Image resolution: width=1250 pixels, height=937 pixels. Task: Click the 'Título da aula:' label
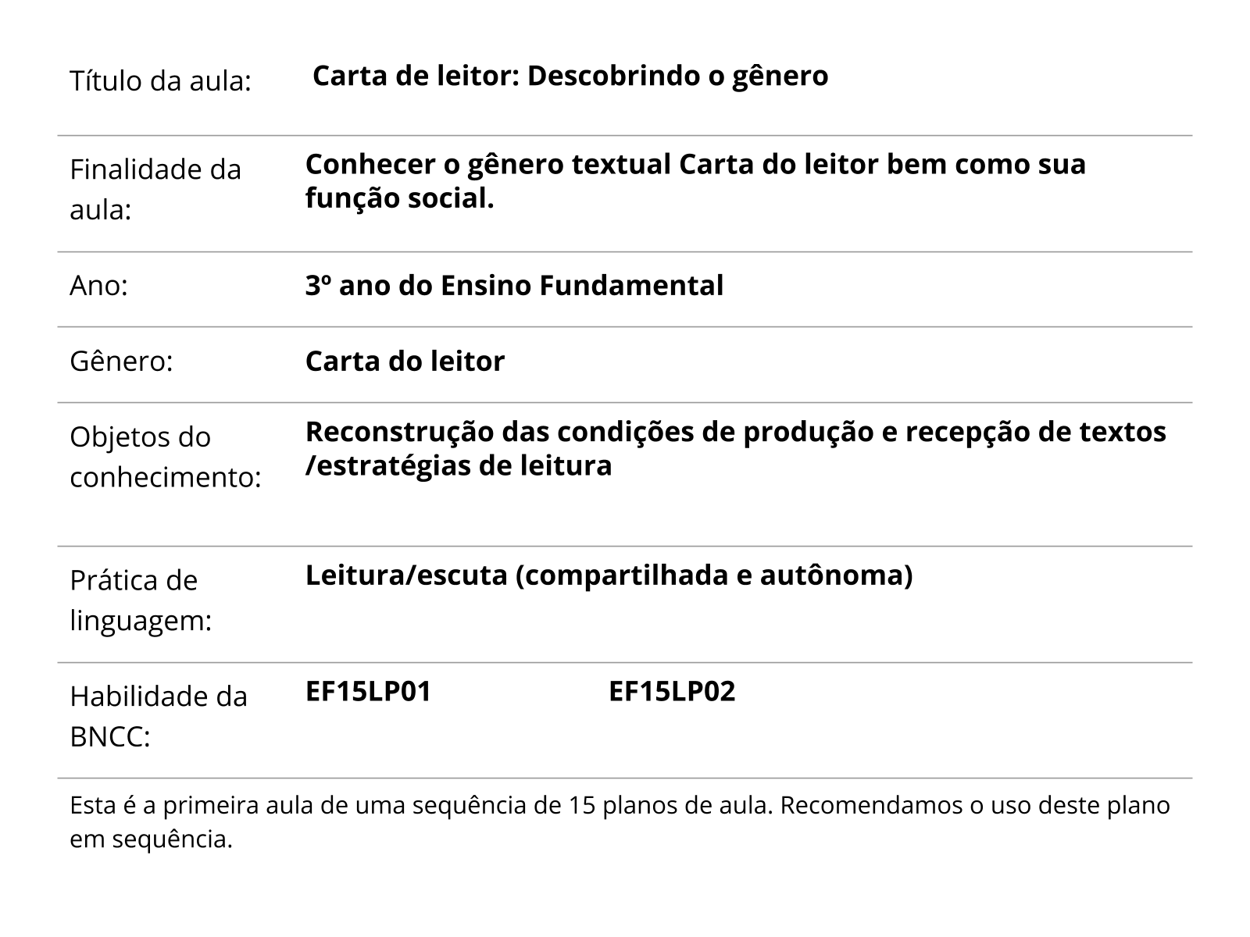pyautogui.click(x=160, y=81)
